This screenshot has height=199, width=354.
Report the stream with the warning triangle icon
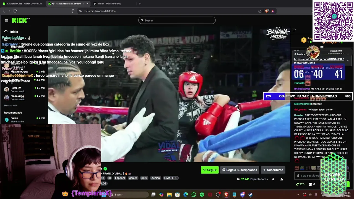point(282,179)
